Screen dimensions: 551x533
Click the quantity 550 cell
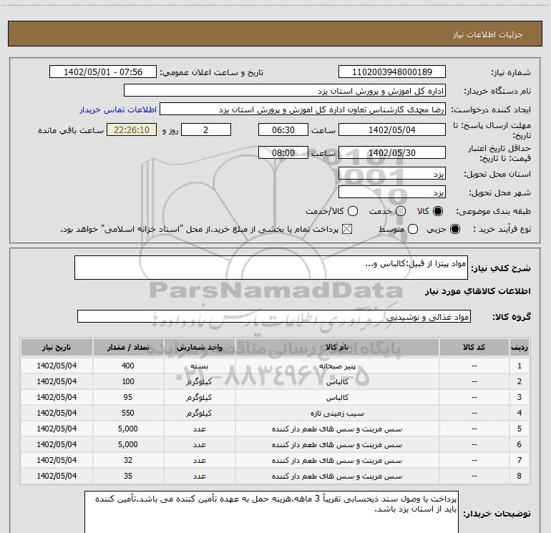point(128,414)
